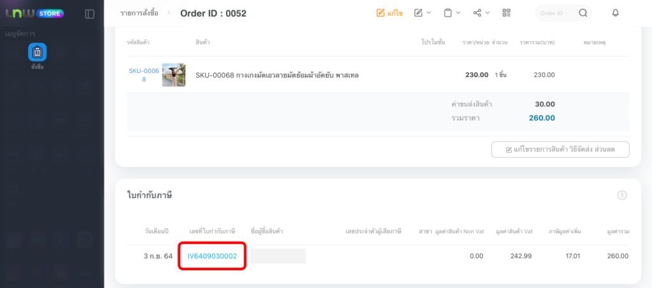Open the share options dropdown
Viewport: 652px width, 288px height.
(481, 13)
